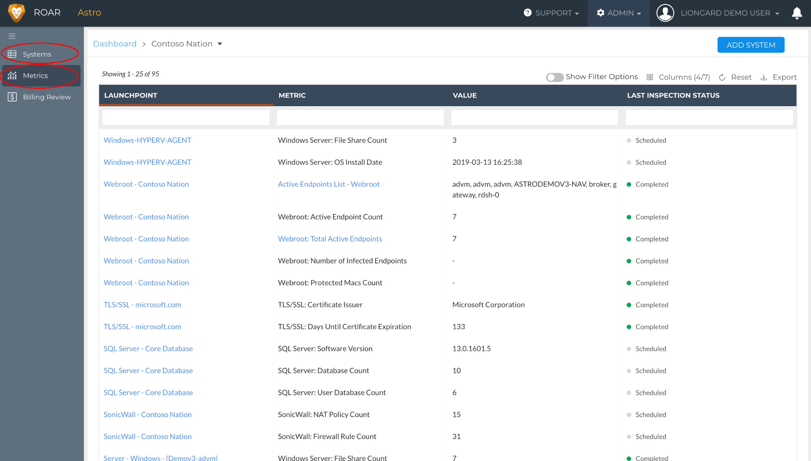Click the Launchpoint filter input field
This screenshot has width=811, height=461.
pos(186,117)
